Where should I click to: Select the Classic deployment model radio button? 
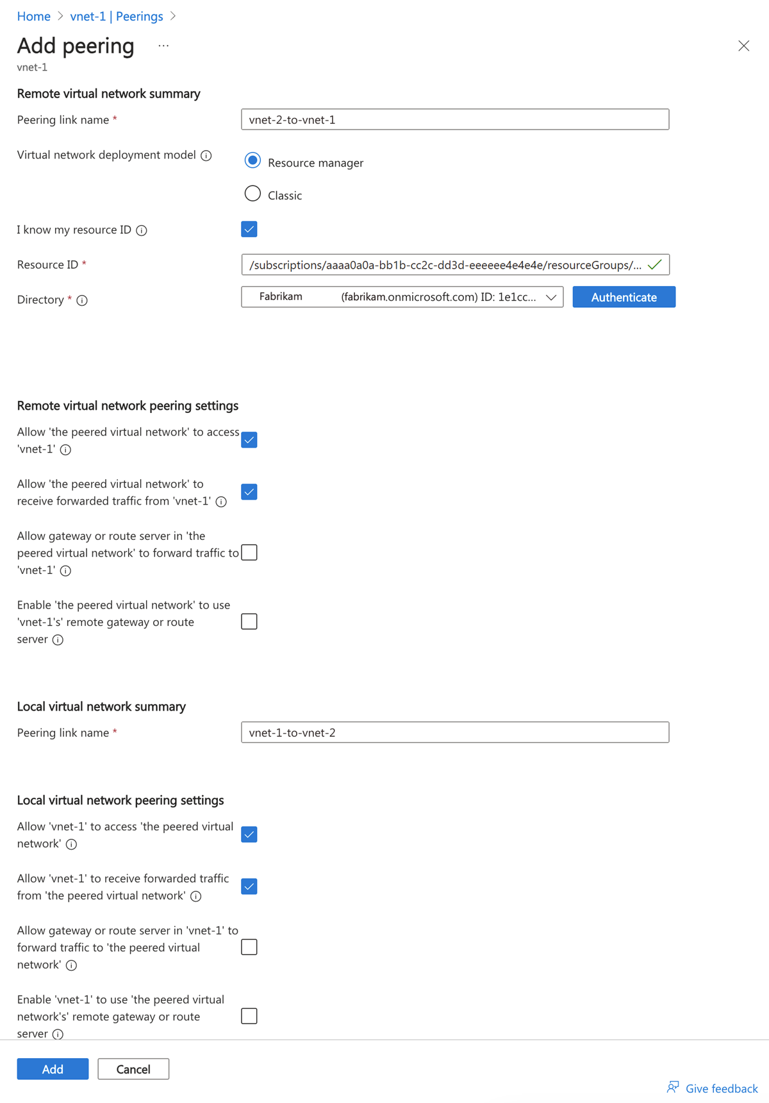coord(252,194)
